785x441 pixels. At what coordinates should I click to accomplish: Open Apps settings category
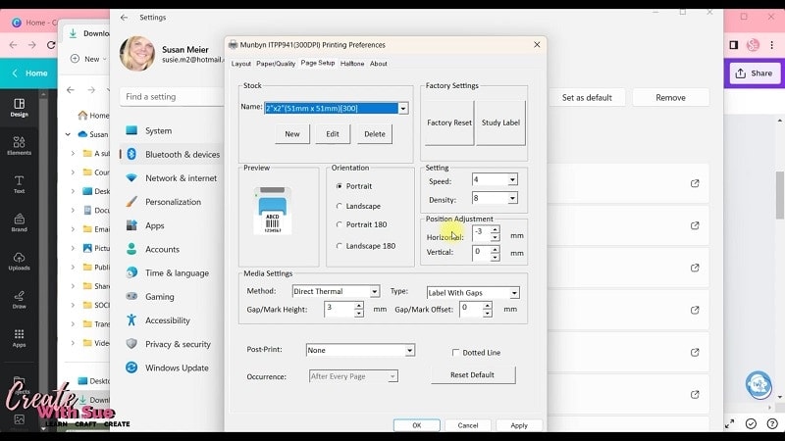click(x=173, y=225)
